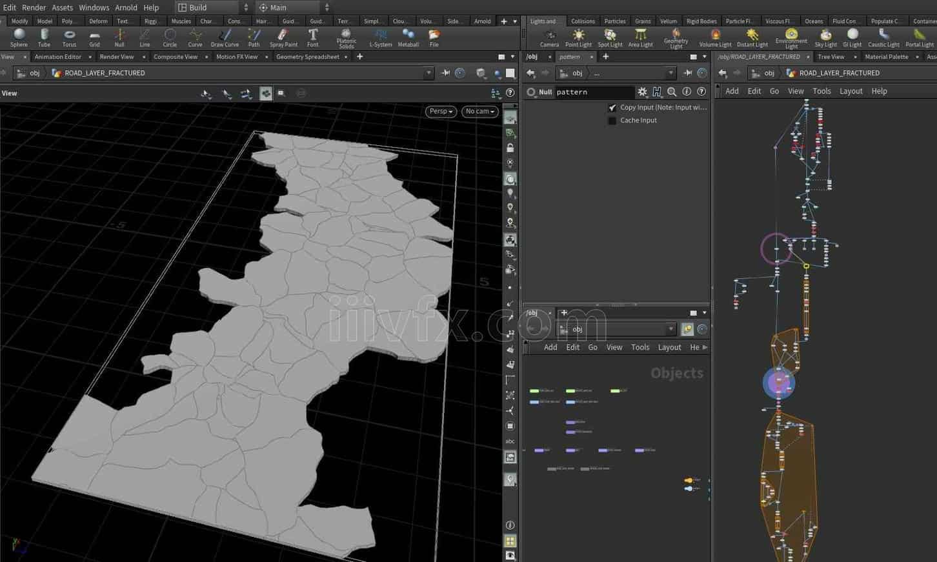This screenshot has height=562, width=937.
Task: Add a Point Light from the shelf
Action: pos(578,38)
